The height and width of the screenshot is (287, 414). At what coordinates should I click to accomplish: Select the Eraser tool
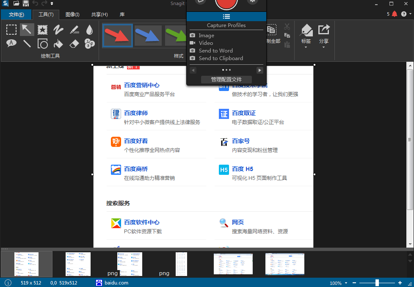[74, 44]
